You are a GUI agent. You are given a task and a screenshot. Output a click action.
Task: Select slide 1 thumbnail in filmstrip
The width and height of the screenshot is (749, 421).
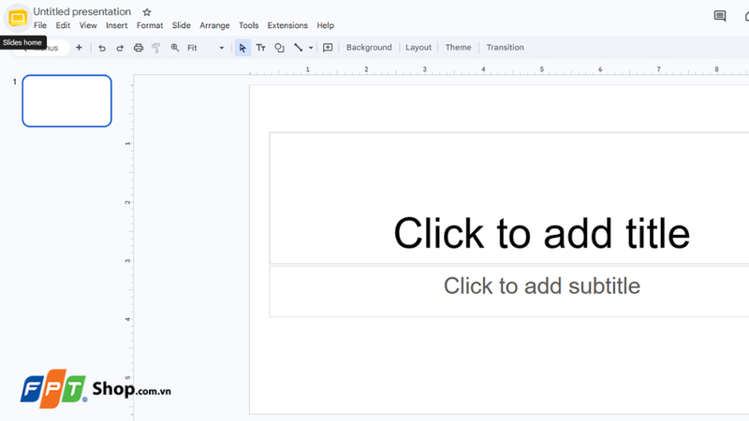(66, 101)
